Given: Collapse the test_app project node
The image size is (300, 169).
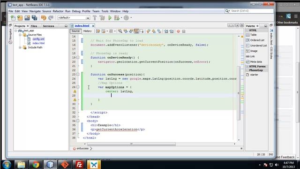Looking at the screenshot, I should point(15,31).
